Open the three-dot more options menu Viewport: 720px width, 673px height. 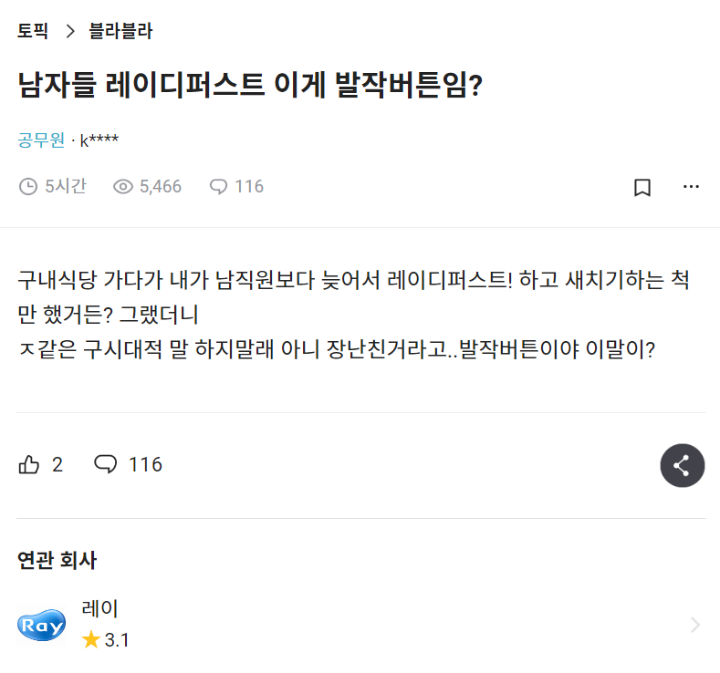click(x=691, y=187)
